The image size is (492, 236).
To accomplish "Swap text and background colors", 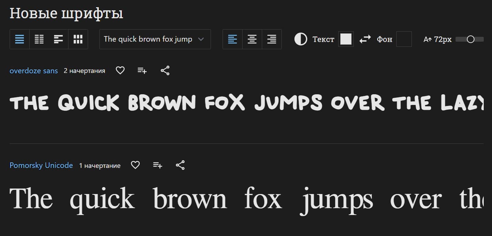I will 365,39.
